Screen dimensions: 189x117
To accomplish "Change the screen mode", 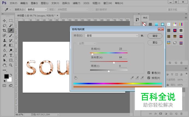I will [11, 86].
